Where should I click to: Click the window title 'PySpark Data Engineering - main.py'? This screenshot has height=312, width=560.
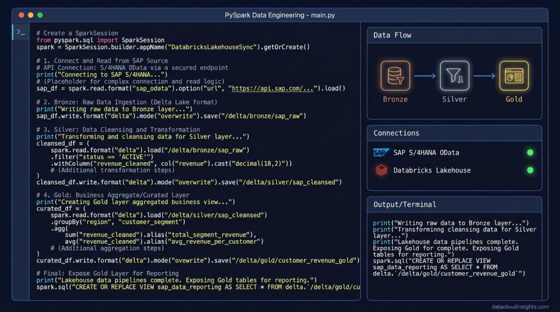(279, 15)
